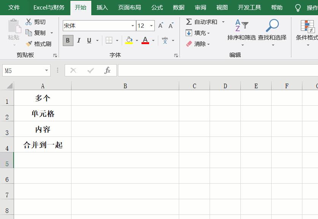Open the 文件 menu
The width and height of the screenshot is (318, 219).
[x=13, y=7]
